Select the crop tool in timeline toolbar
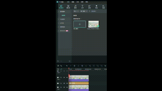The image size is (162, 91). pos(82,66)
